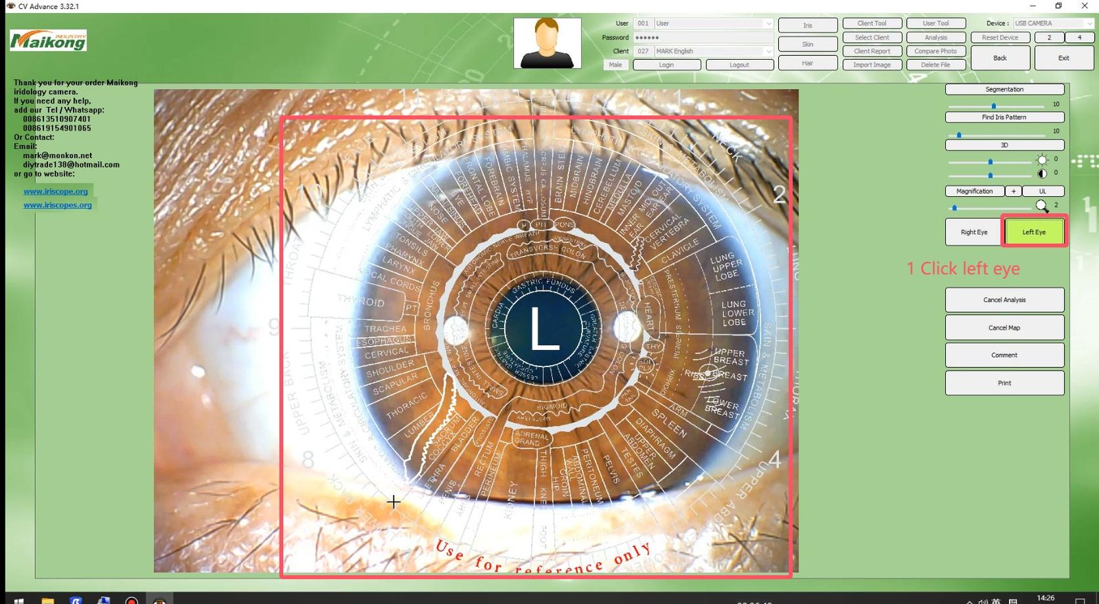
Task: Click the brightness slider handle
Action: click(x=990, y=162)
